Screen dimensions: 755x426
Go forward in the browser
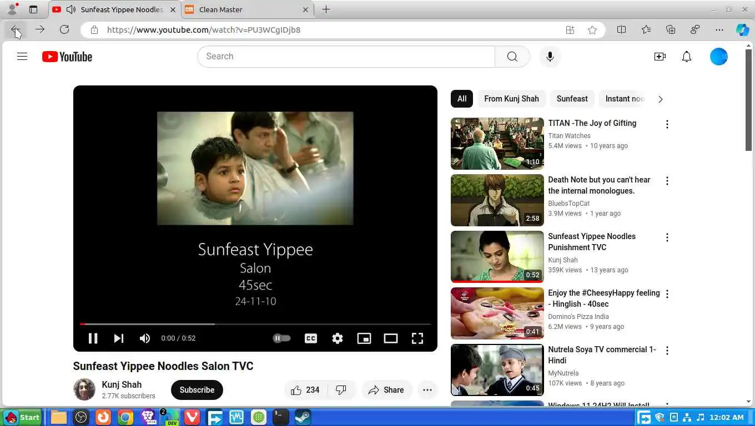click(x=40, y=30)
